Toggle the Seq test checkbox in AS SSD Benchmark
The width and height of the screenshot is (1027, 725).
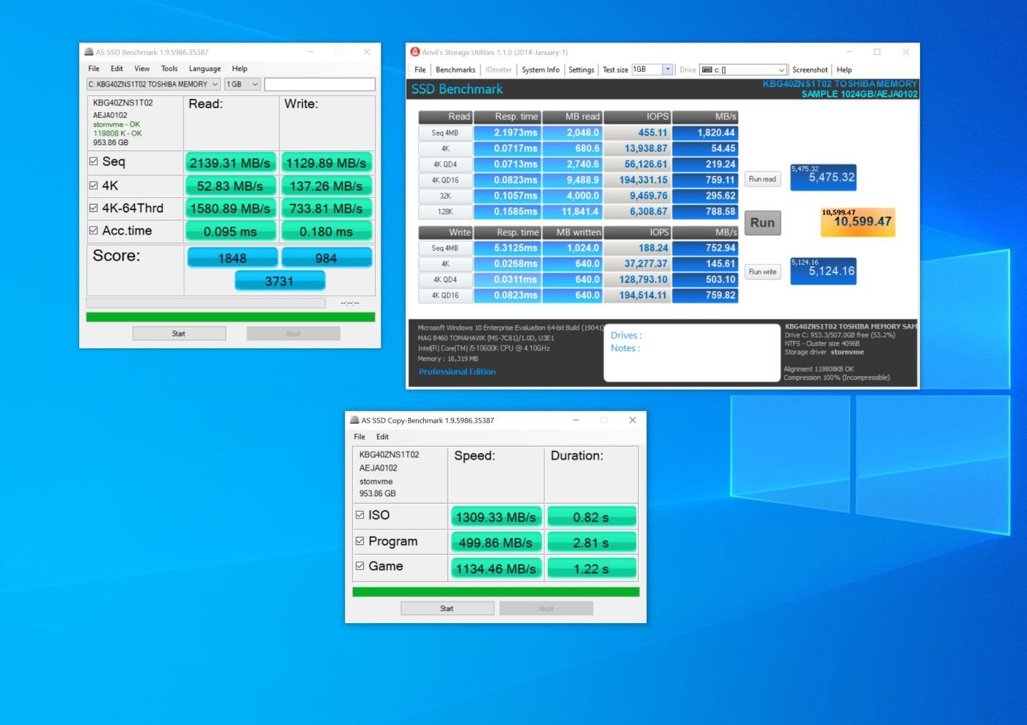(93, 161)
